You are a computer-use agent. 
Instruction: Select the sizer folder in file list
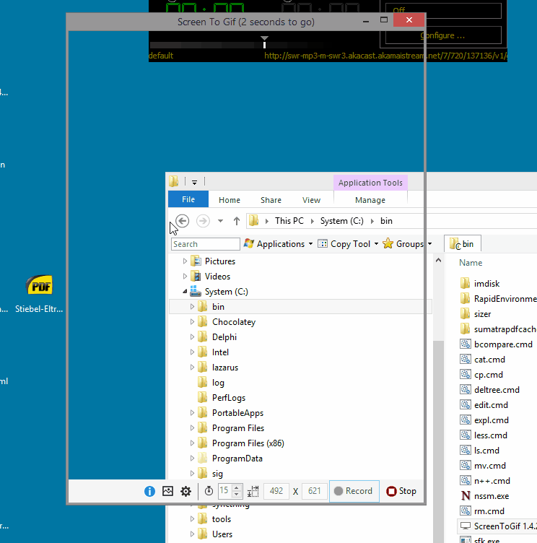(x=482, y=314)
